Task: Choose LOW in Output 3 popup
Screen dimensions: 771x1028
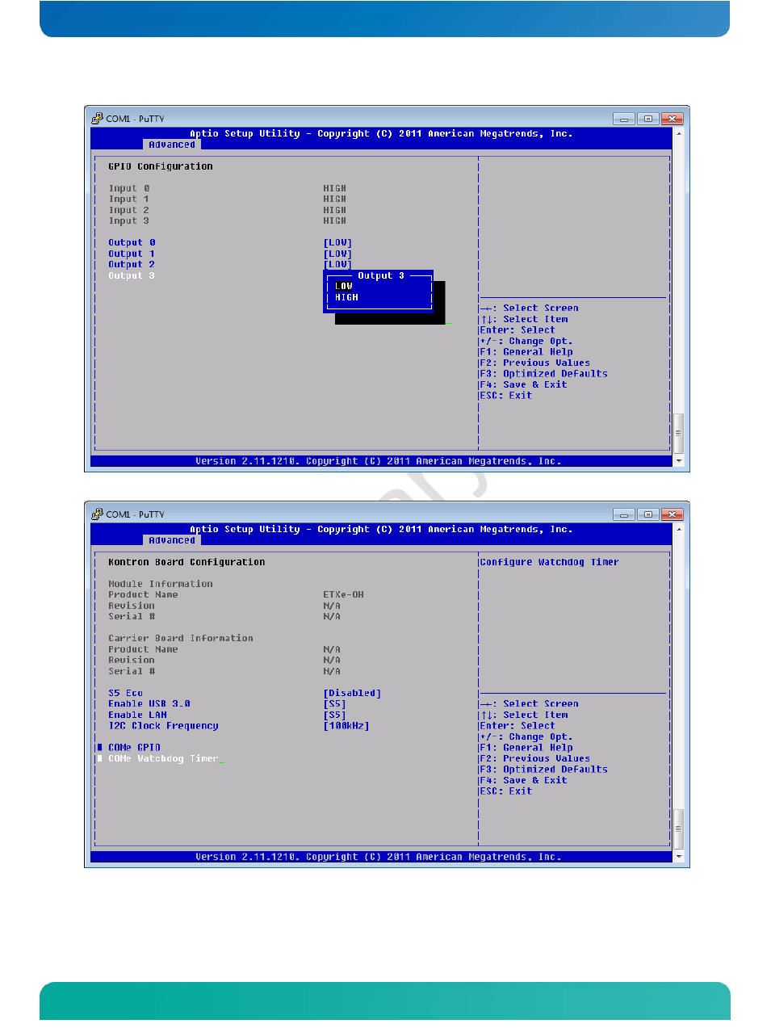Action: click(x=344, y=286)
